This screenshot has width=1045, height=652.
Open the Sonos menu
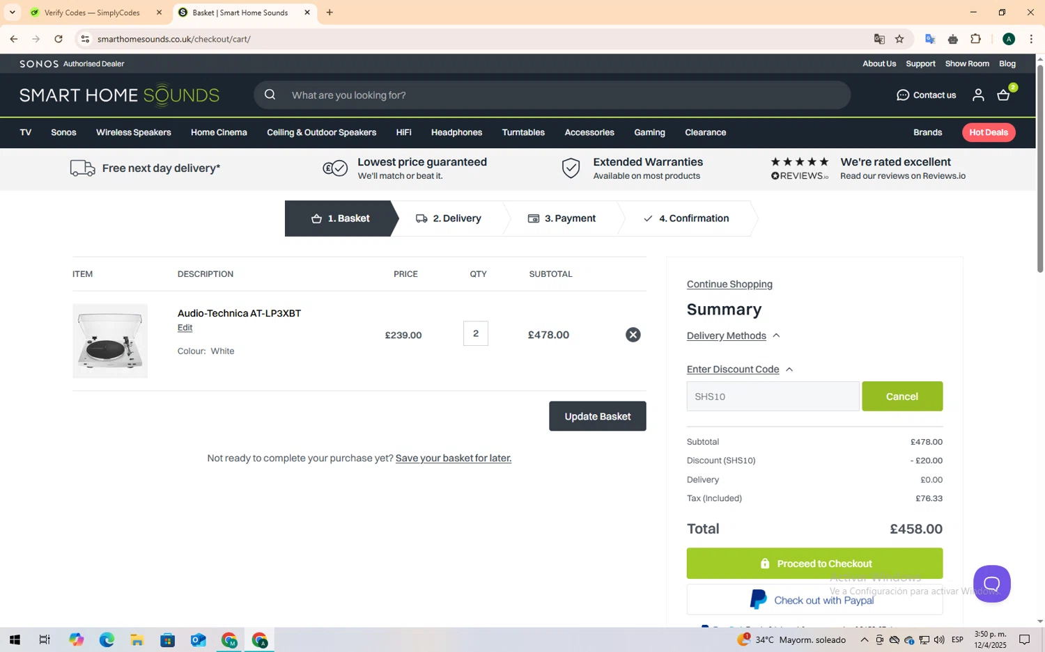[x=63, y=132]
